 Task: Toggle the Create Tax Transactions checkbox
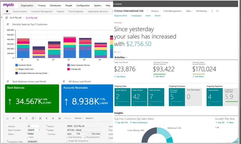click(x=67, y=141)
